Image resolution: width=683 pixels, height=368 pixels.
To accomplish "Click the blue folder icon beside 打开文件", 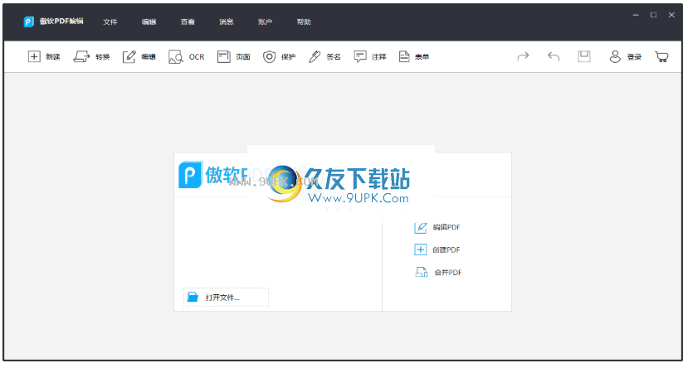I will 193,297.
